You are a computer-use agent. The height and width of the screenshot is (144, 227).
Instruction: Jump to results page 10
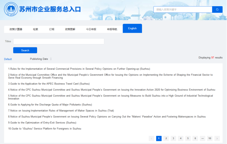tap(210, 138)
